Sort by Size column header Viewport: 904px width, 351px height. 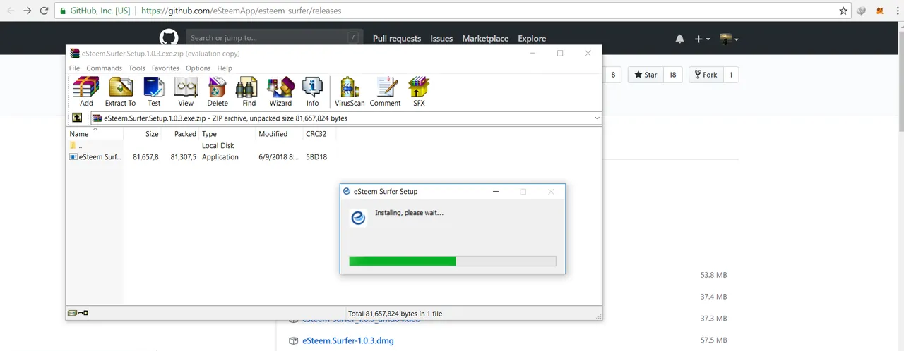click(143, 134)
